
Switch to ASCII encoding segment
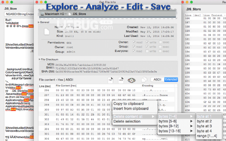pyautogui.click(x=157, y=80)
